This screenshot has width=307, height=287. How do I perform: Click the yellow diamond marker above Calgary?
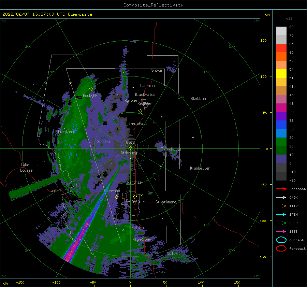(135, 197)
